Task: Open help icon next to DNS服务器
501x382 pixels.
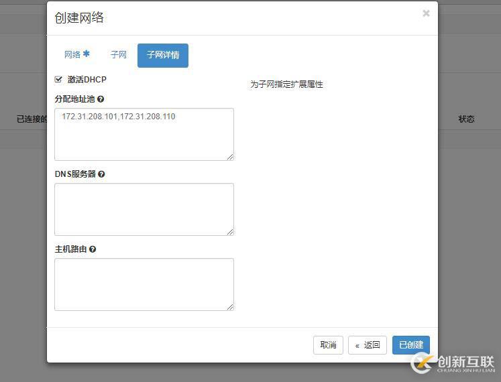Action: (101, 174)
